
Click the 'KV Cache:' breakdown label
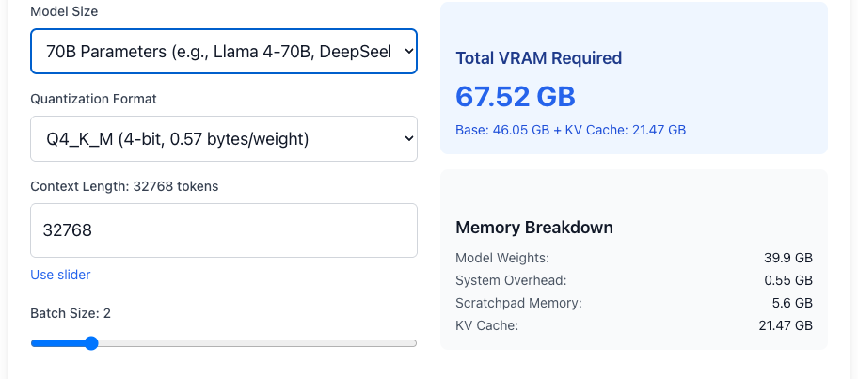pyautogui.click(x=486, y=326)
